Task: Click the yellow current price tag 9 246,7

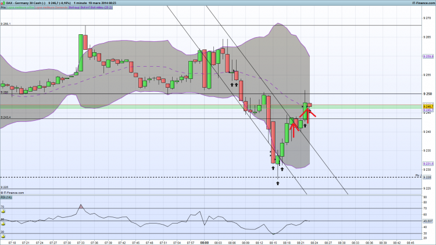Action: 428,106
